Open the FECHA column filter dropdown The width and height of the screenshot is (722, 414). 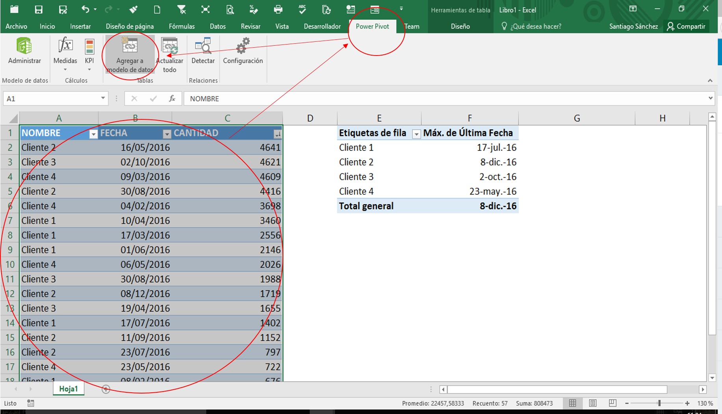pyautogui.click(x=167, y=134)
